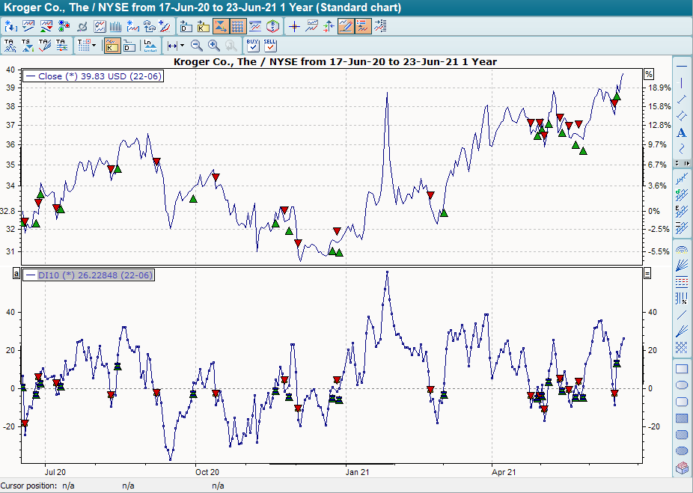The image size is (693, 493).
Task: Click the zoom in magnifier icon
Action: pos(214,46)
